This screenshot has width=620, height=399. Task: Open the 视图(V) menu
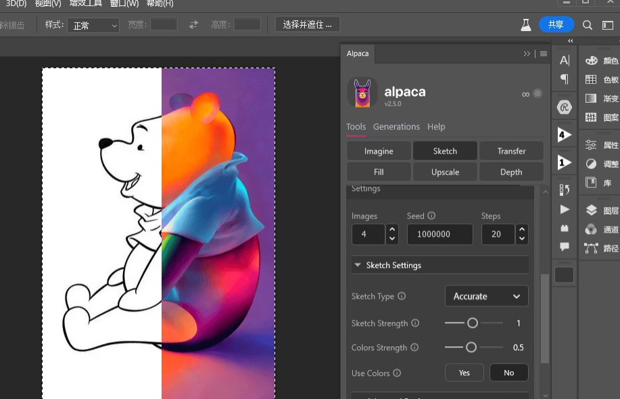(x=48, y=3)
